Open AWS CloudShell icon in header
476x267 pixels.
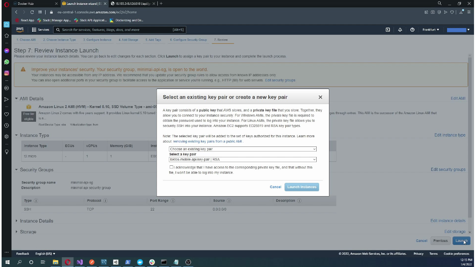pyautogui.click(x=388, y=30)
